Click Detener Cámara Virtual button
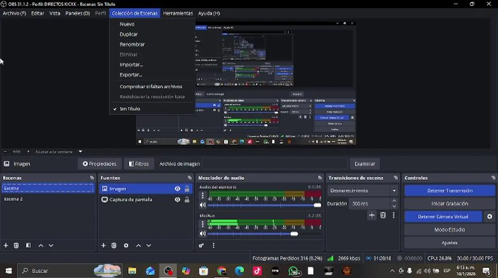Image resolution: width=498 pixels, height=278 pixels. (x=443, y=217)
